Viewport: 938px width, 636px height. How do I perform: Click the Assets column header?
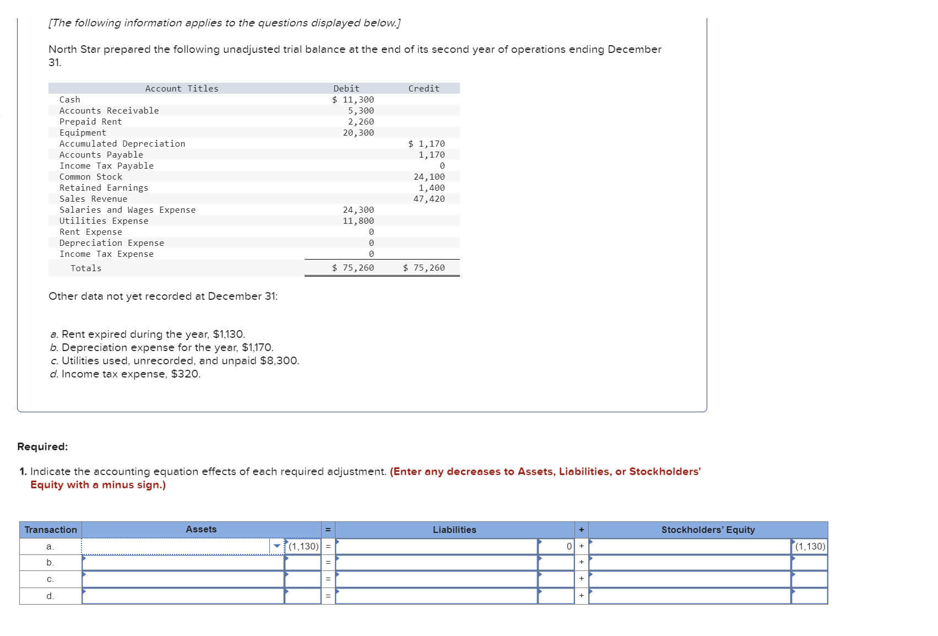click(x=201, y=529)
